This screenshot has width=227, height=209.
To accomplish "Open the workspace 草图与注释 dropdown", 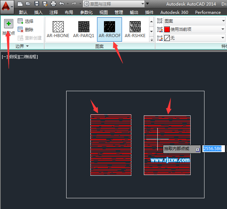I will (114, 4).
